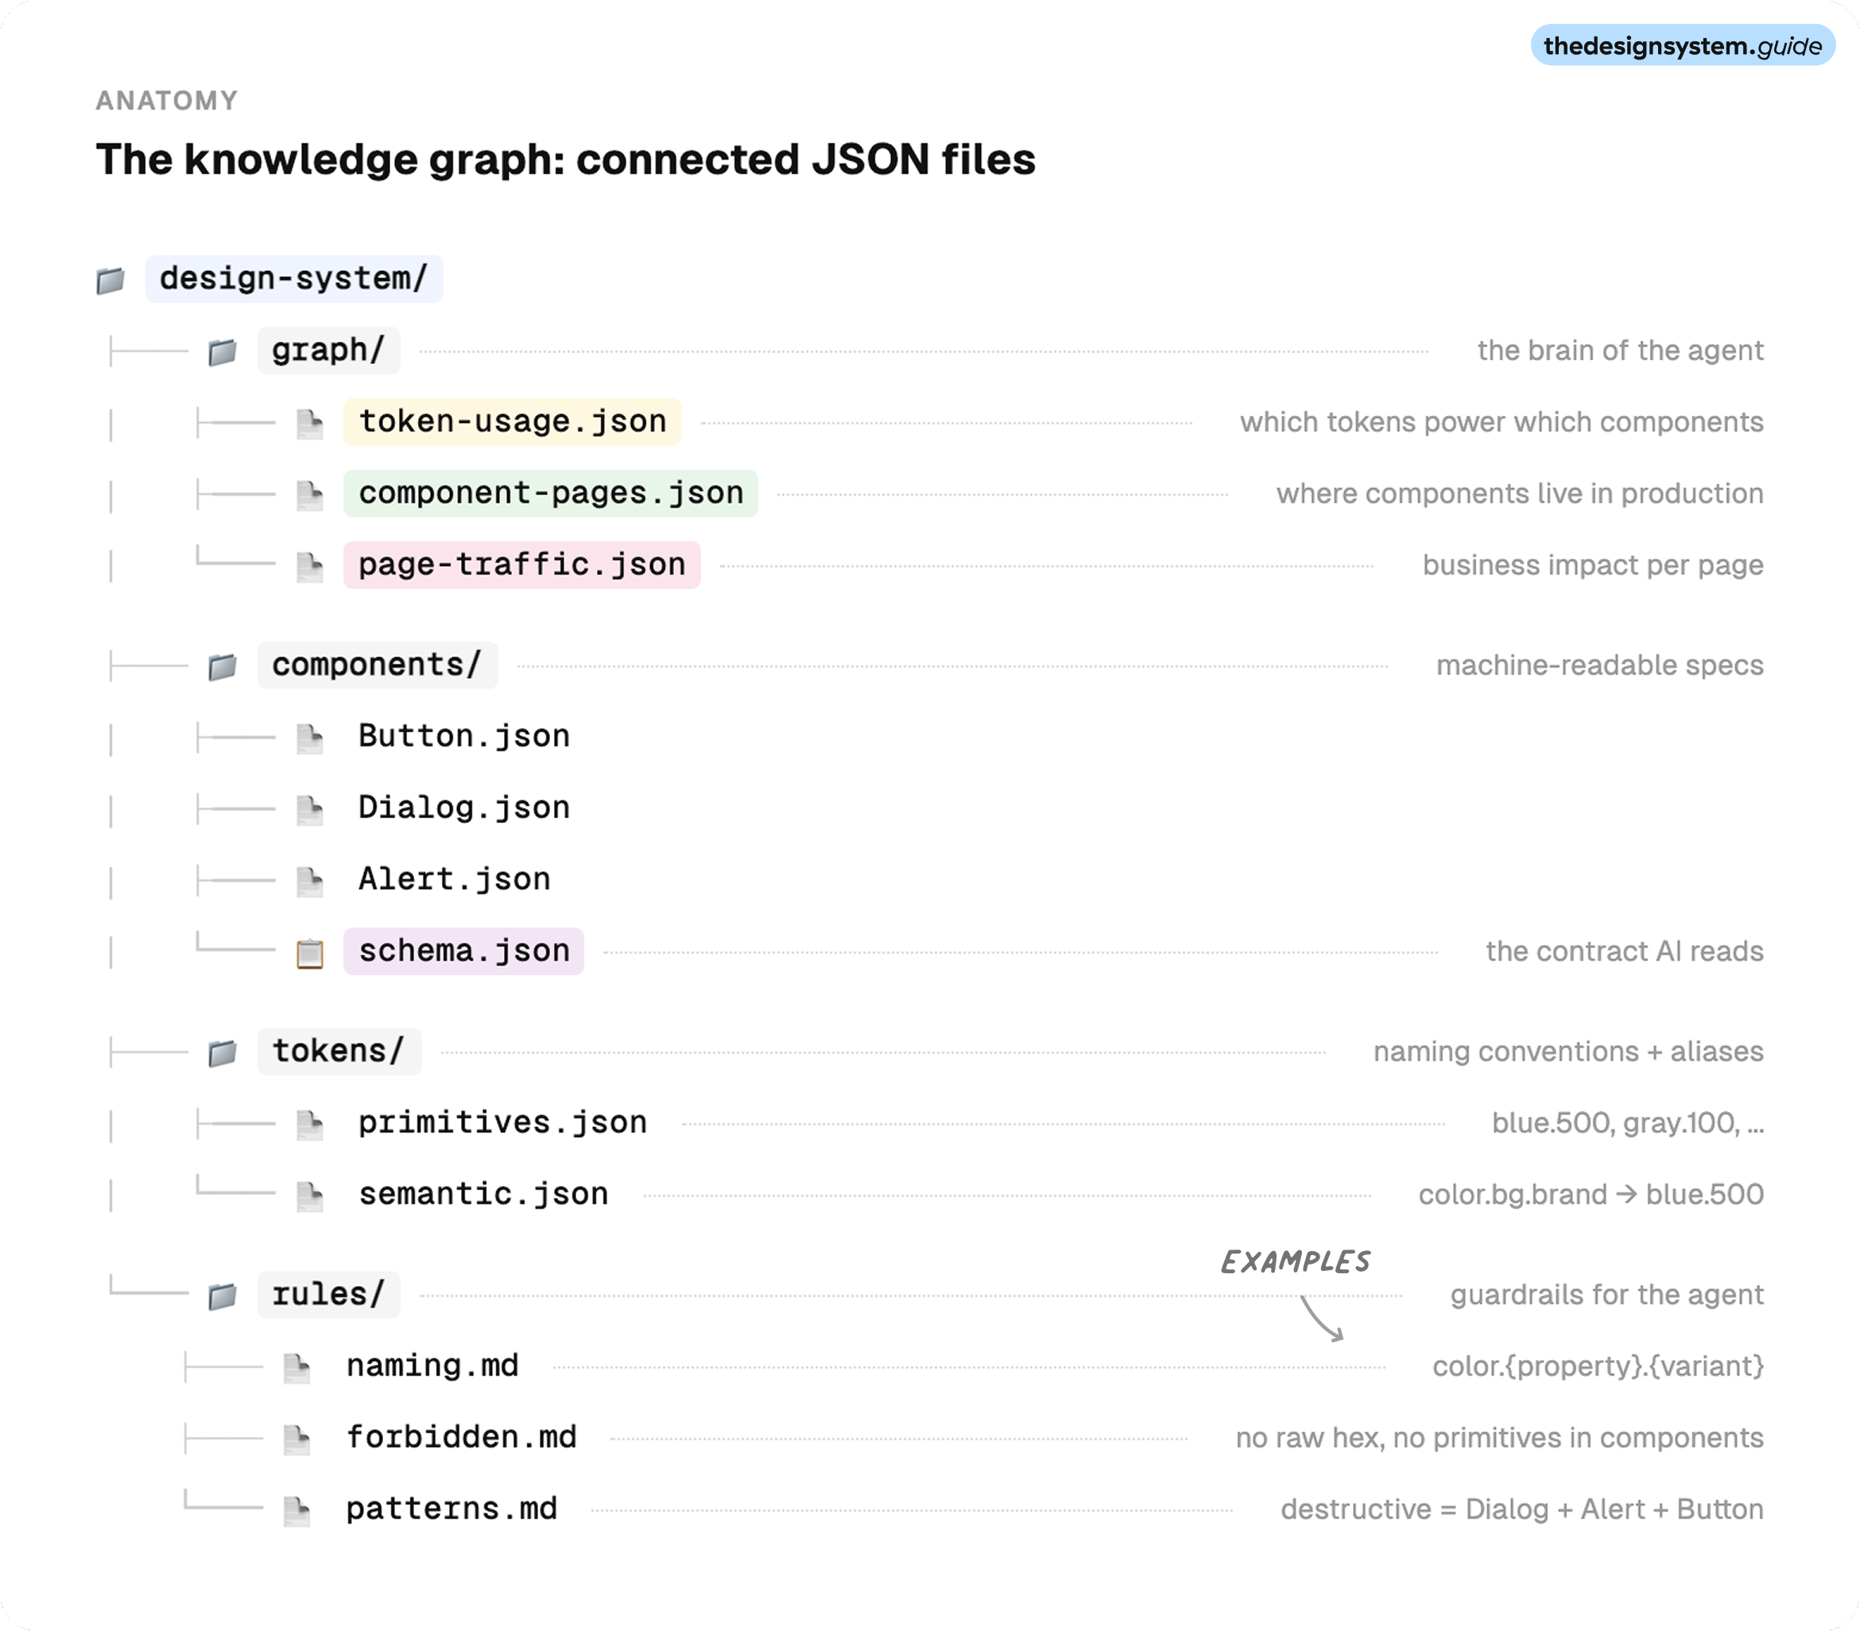Image resolution: width=1860 pixels, height=1631 pixels.
Task: Click the components folder icon
Action: 222,667
